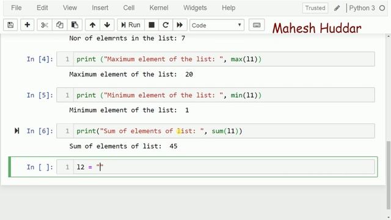Click the Trusted notebook button
The image size is (391, 220).
[x=315, y=8]
